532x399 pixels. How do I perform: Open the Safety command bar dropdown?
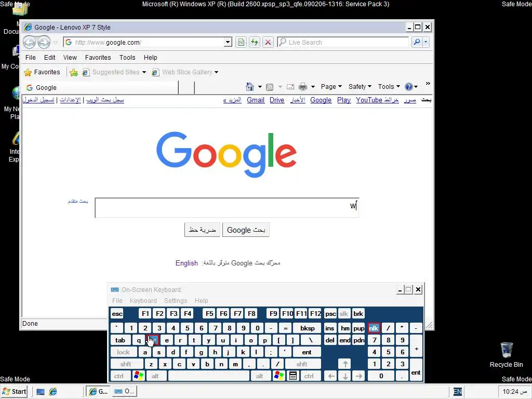click(360, 87)
